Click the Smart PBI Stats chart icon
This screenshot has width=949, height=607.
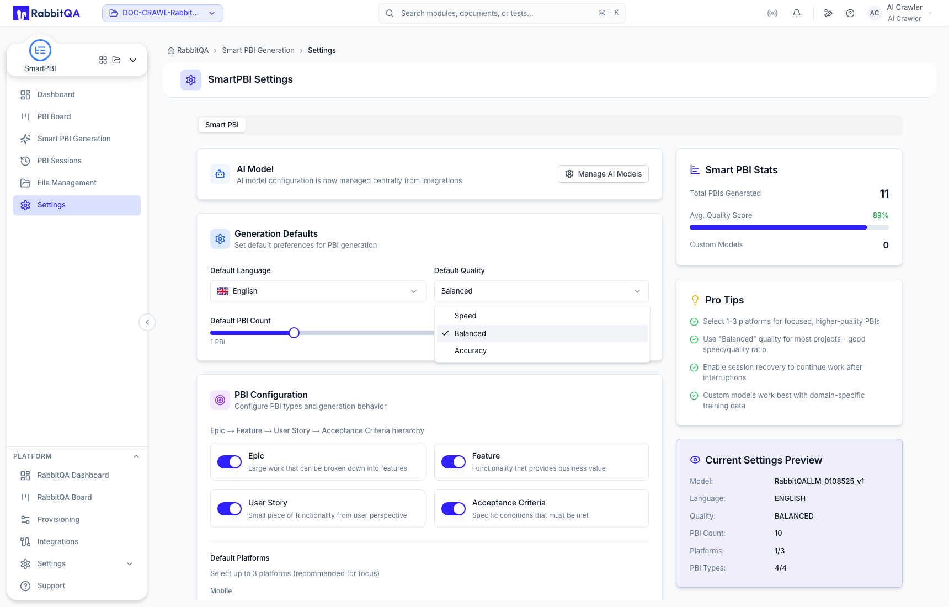coord(695,170)
